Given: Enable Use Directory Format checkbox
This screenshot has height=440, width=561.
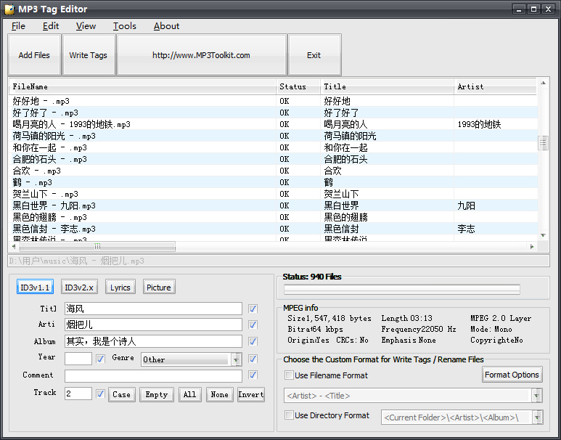Looking at the screenshot, I should 290,415.
